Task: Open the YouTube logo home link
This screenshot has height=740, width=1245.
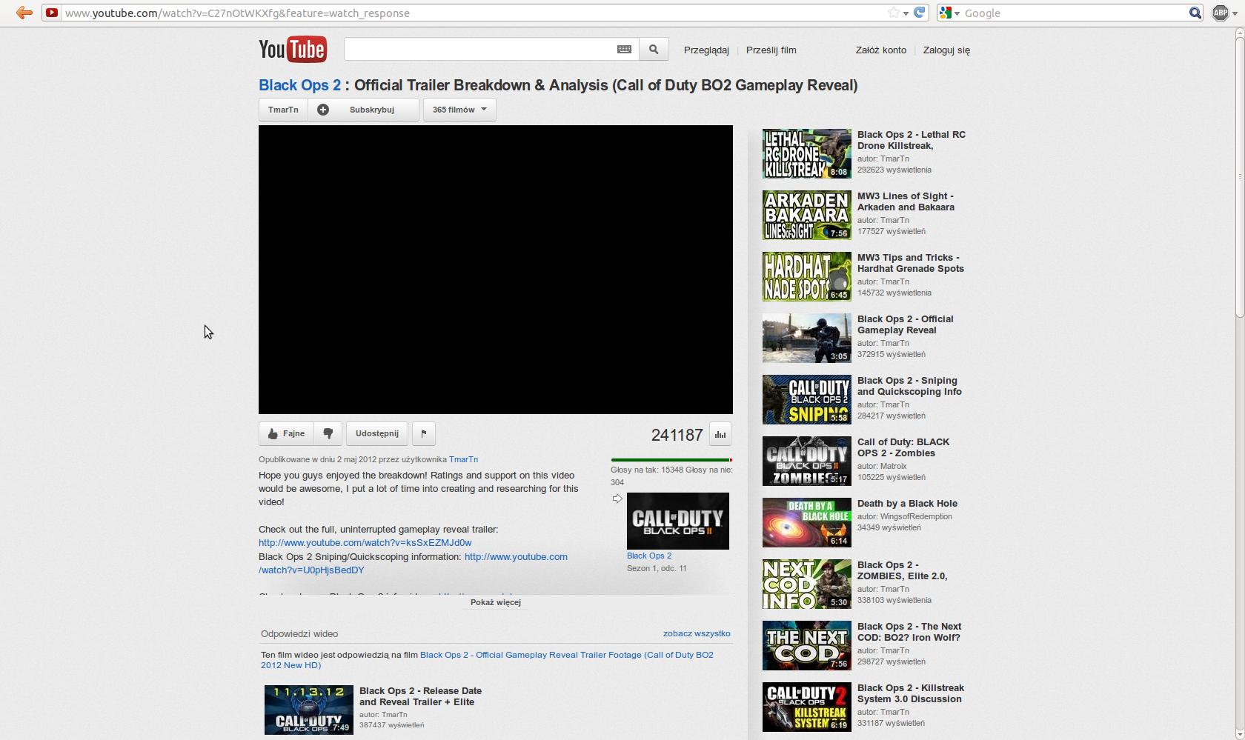Action: coord(293,49)
